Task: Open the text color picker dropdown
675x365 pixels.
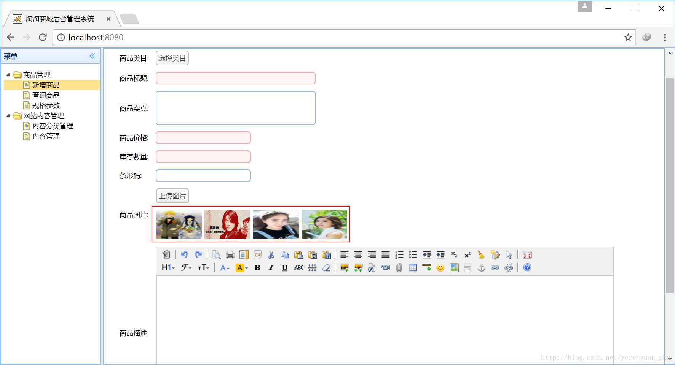Action: [x=225, y=268]
